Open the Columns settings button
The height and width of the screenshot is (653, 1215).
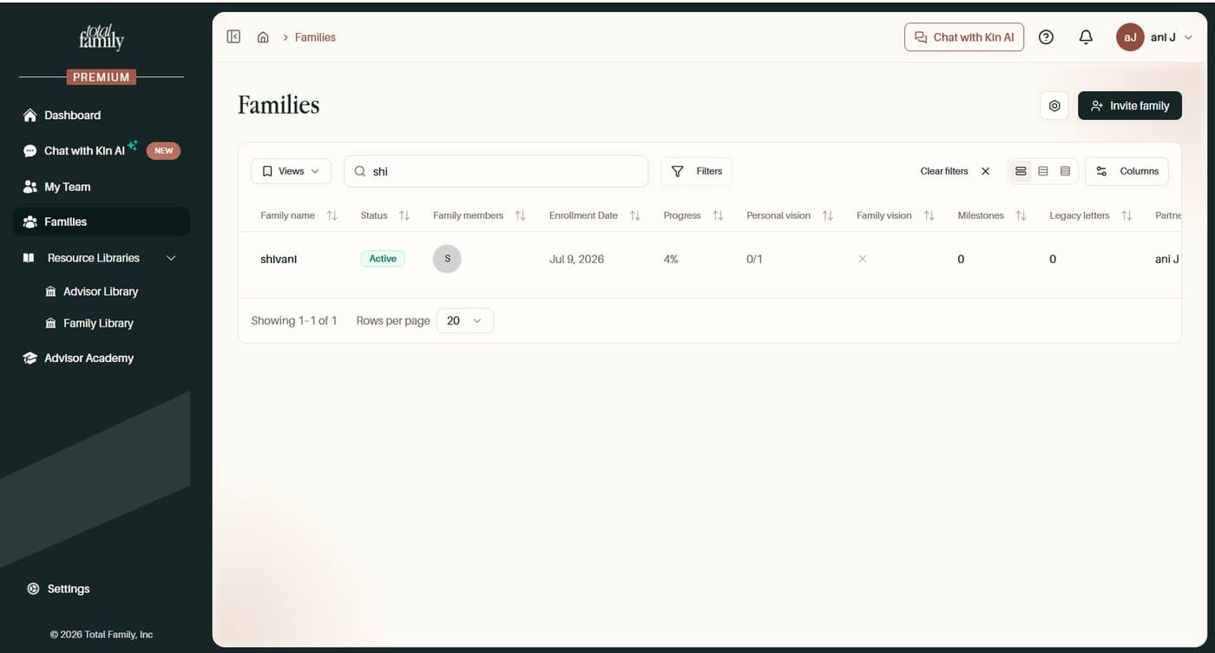click(x=1127, y=171)
